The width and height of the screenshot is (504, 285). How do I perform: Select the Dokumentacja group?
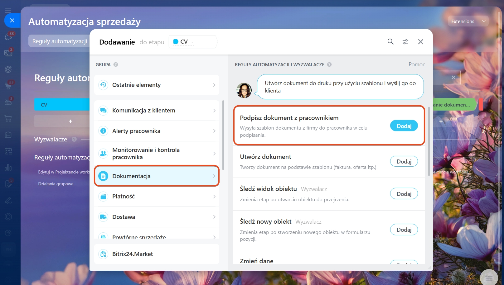point(157,176)
